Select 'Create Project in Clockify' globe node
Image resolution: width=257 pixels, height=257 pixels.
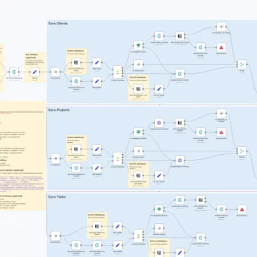tap(159, 123)
